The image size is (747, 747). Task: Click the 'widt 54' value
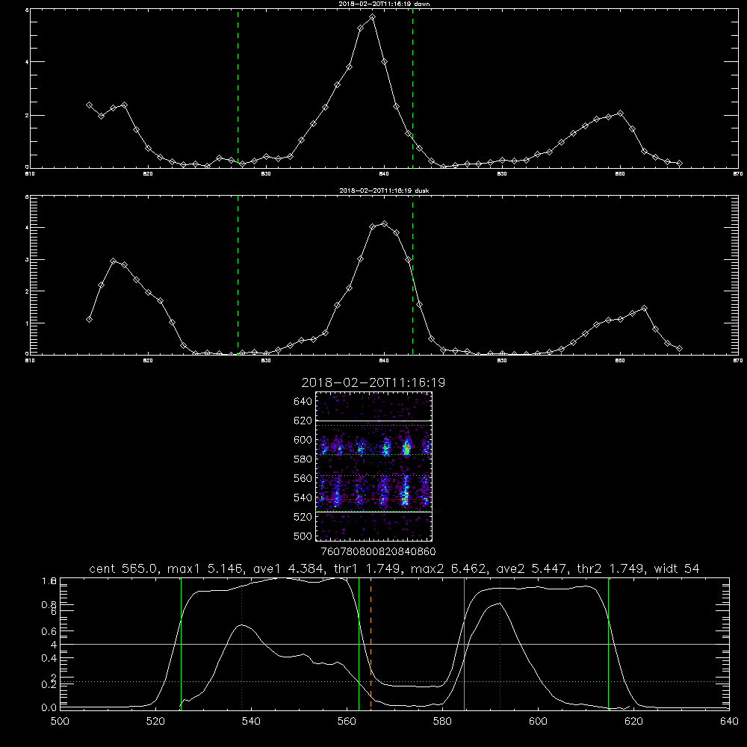click(x=677, y=568)
